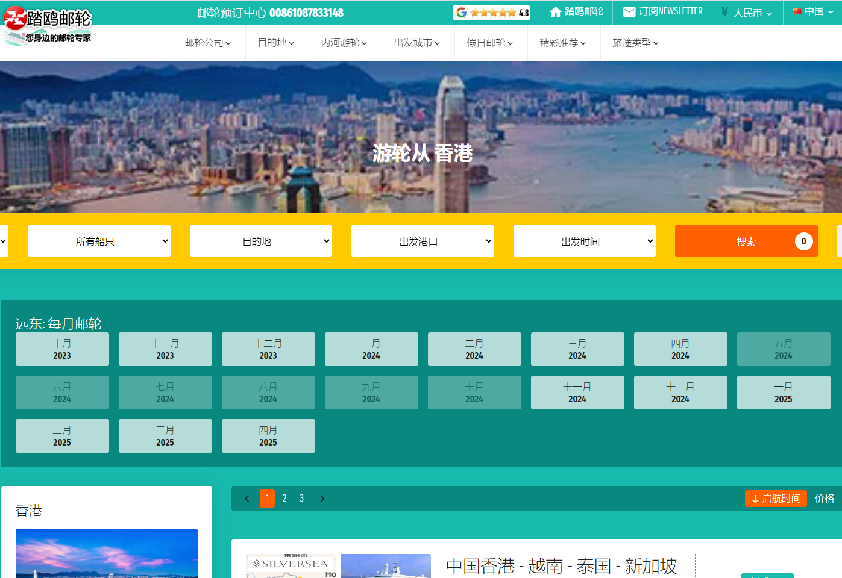Jump to results page 2
Image resolution: width=842 pixels, height=578 pixels.
click(x=284, y=499)
